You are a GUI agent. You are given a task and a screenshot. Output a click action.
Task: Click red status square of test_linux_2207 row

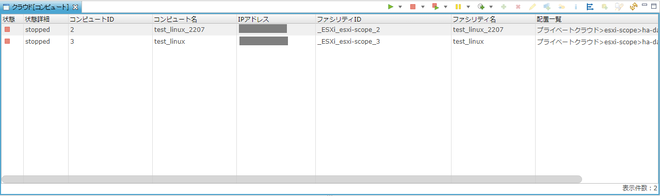click(x=7, y=29)
